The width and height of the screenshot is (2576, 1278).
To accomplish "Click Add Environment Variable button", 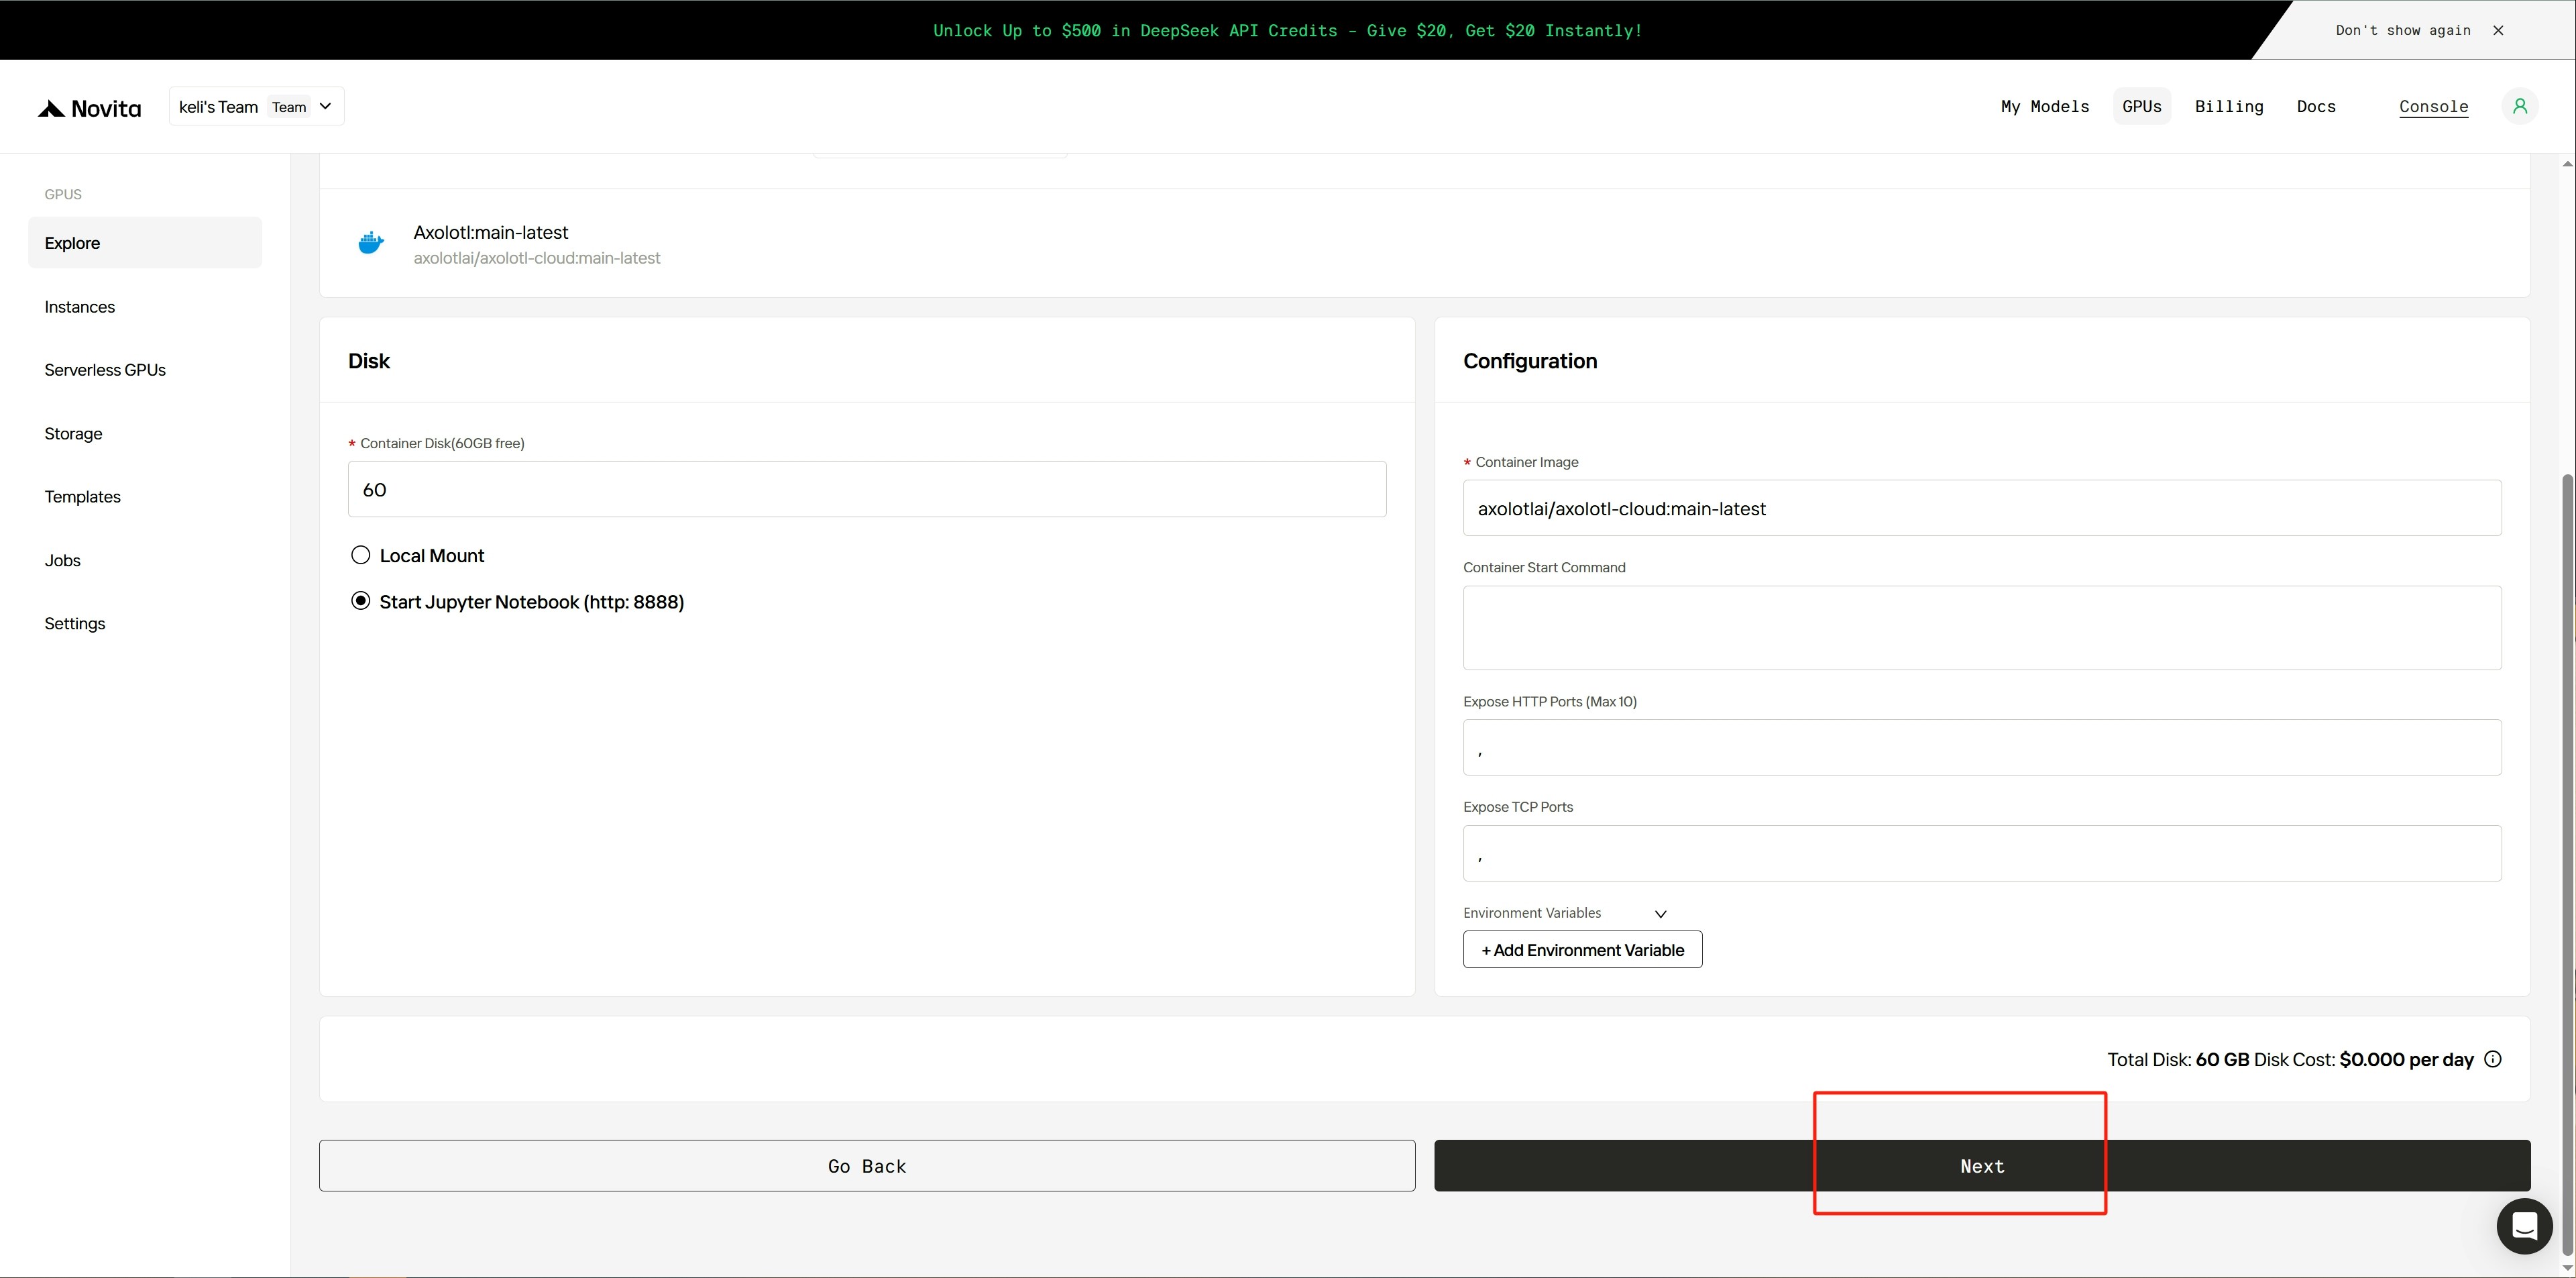I will (1582, 950).
